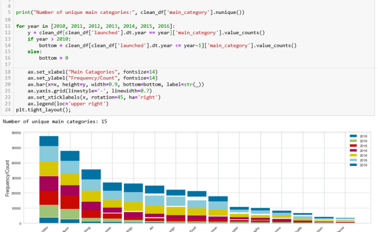Click the 60000 y-axis tick label

coord(16,133)
